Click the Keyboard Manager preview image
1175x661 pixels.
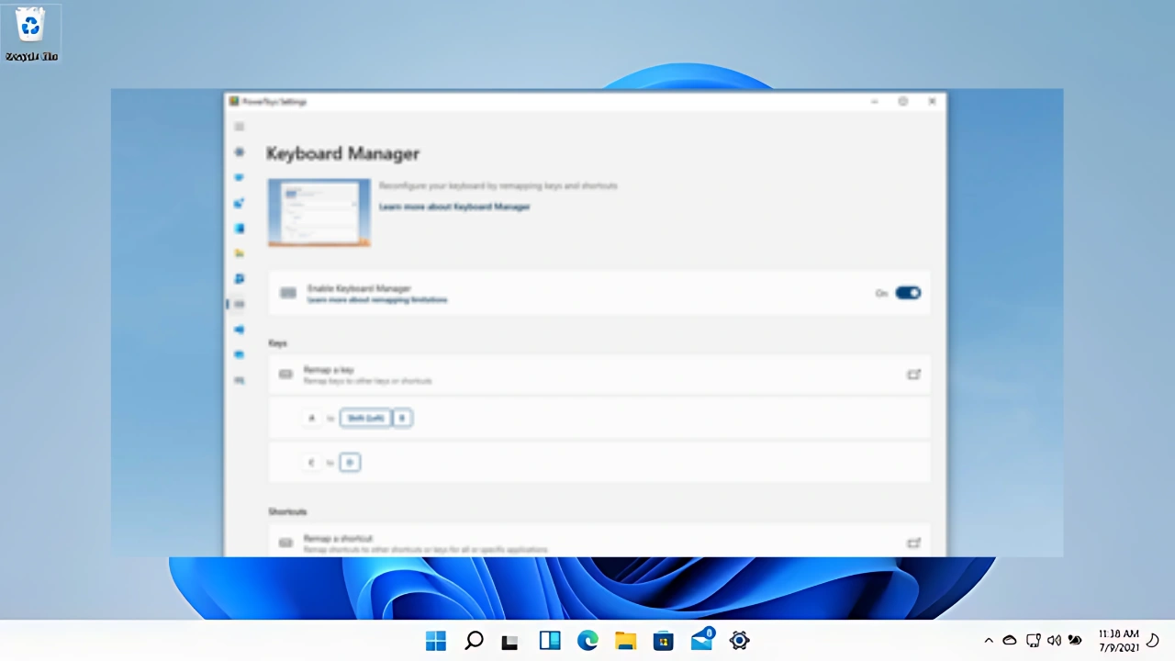[319, 212]
